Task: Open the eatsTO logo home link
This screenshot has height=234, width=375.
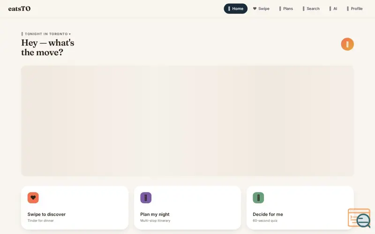Action: [x=19, y=8]
